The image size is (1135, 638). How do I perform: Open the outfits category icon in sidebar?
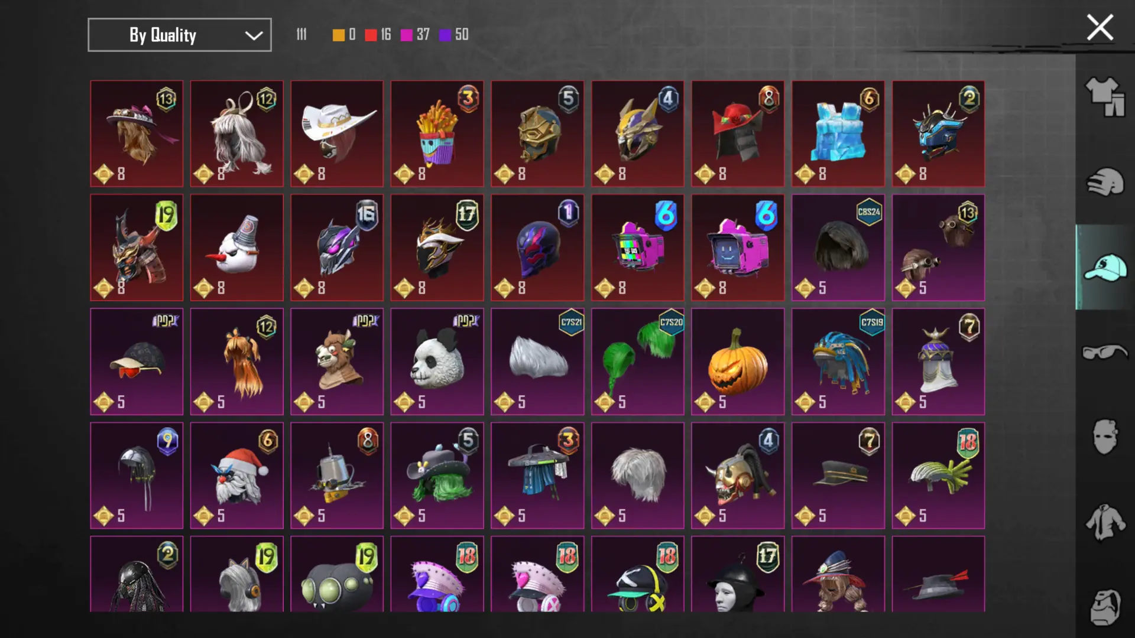(1104, 97)
